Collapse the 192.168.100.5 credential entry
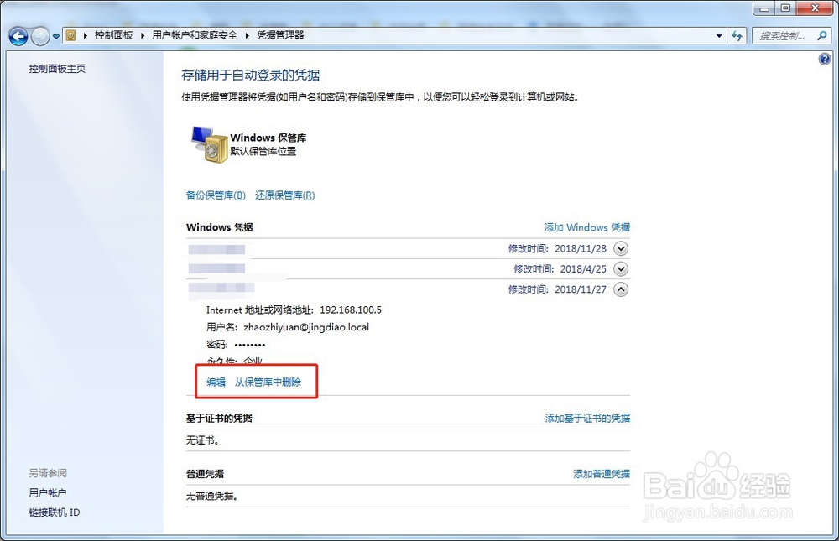Image resolution: width=839 pixels, height=541 pixels. (x=620, y=289)
